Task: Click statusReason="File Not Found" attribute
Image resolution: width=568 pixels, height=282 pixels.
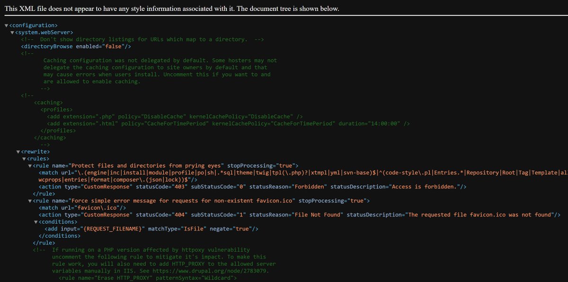Action: [x=296, y=215]
